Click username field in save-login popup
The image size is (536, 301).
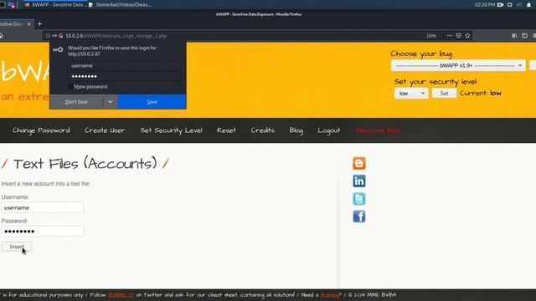pos(124,65)
